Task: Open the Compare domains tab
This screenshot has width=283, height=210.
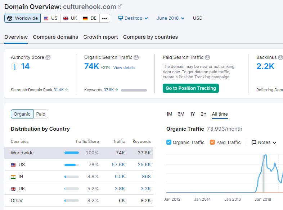Action: [55, 37]
